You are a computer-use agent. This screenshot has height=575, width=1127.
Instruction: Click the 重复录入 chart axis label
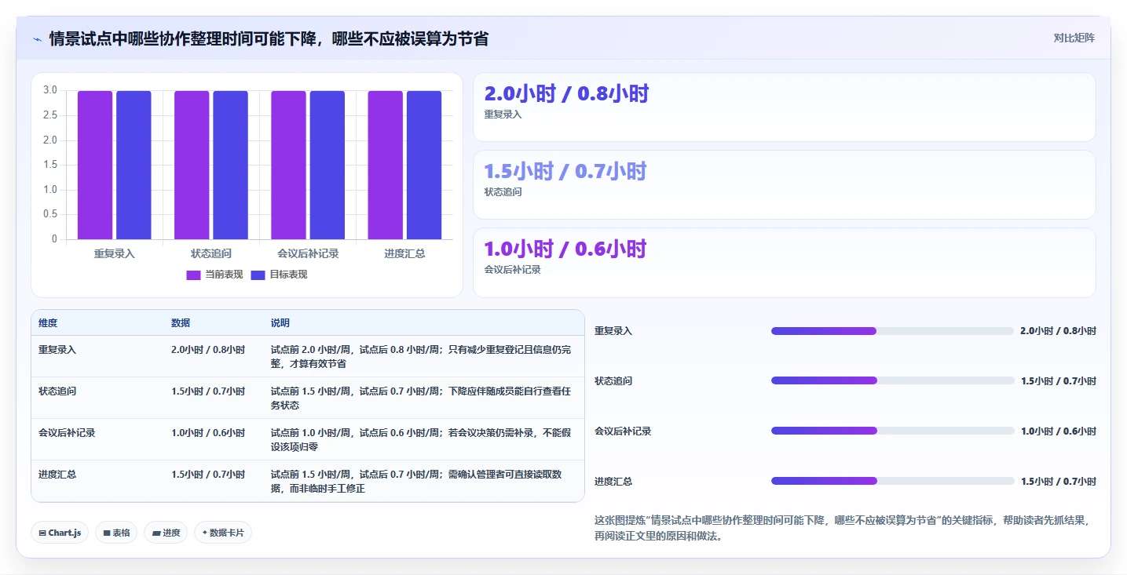pyautogui.click(x=115, y=253)
